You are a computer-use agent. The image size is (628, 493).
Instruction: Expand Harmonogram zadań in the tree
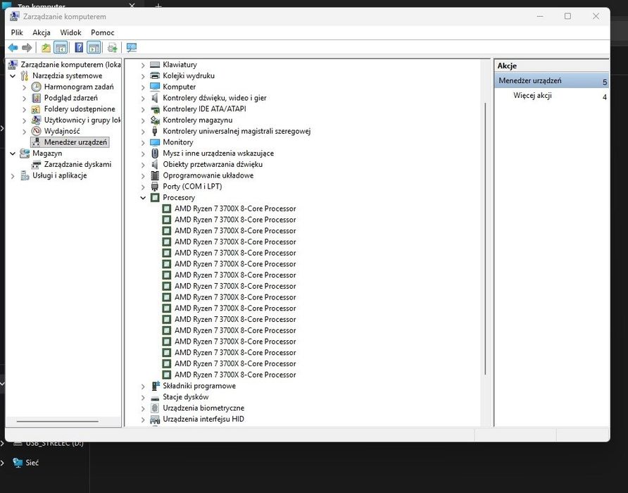click(25, 87)
